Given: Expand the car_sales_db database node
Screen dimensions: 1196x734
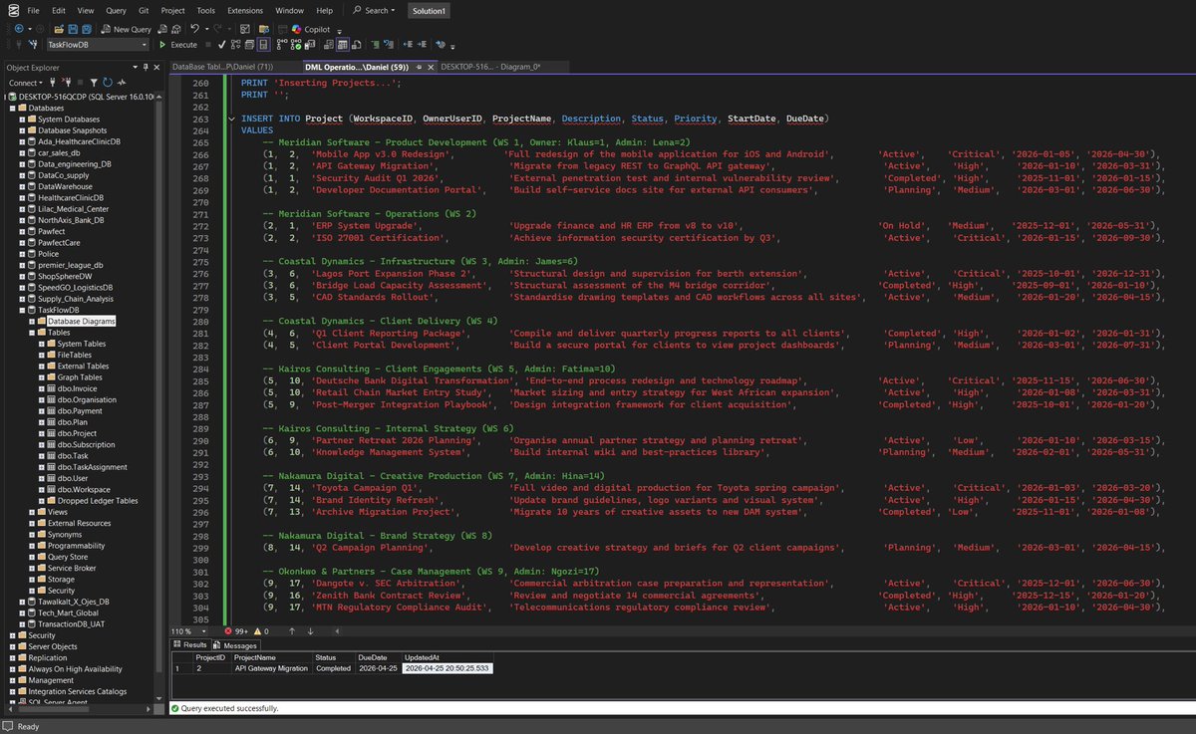Looking at the screenshot, I should 23,153.
